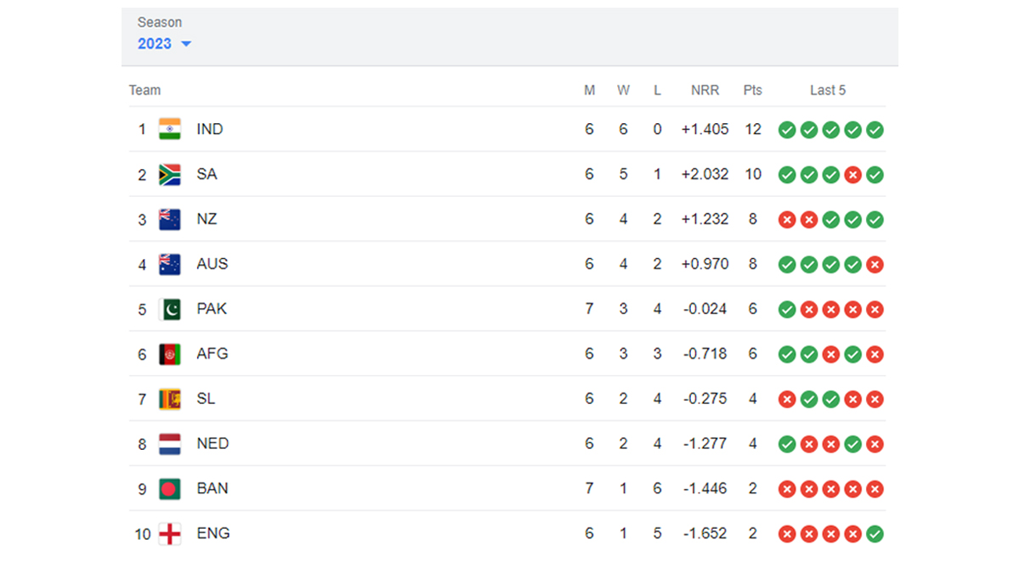Click Australia's red loss result icon
1020x573 pixels.
coord(875,265)
